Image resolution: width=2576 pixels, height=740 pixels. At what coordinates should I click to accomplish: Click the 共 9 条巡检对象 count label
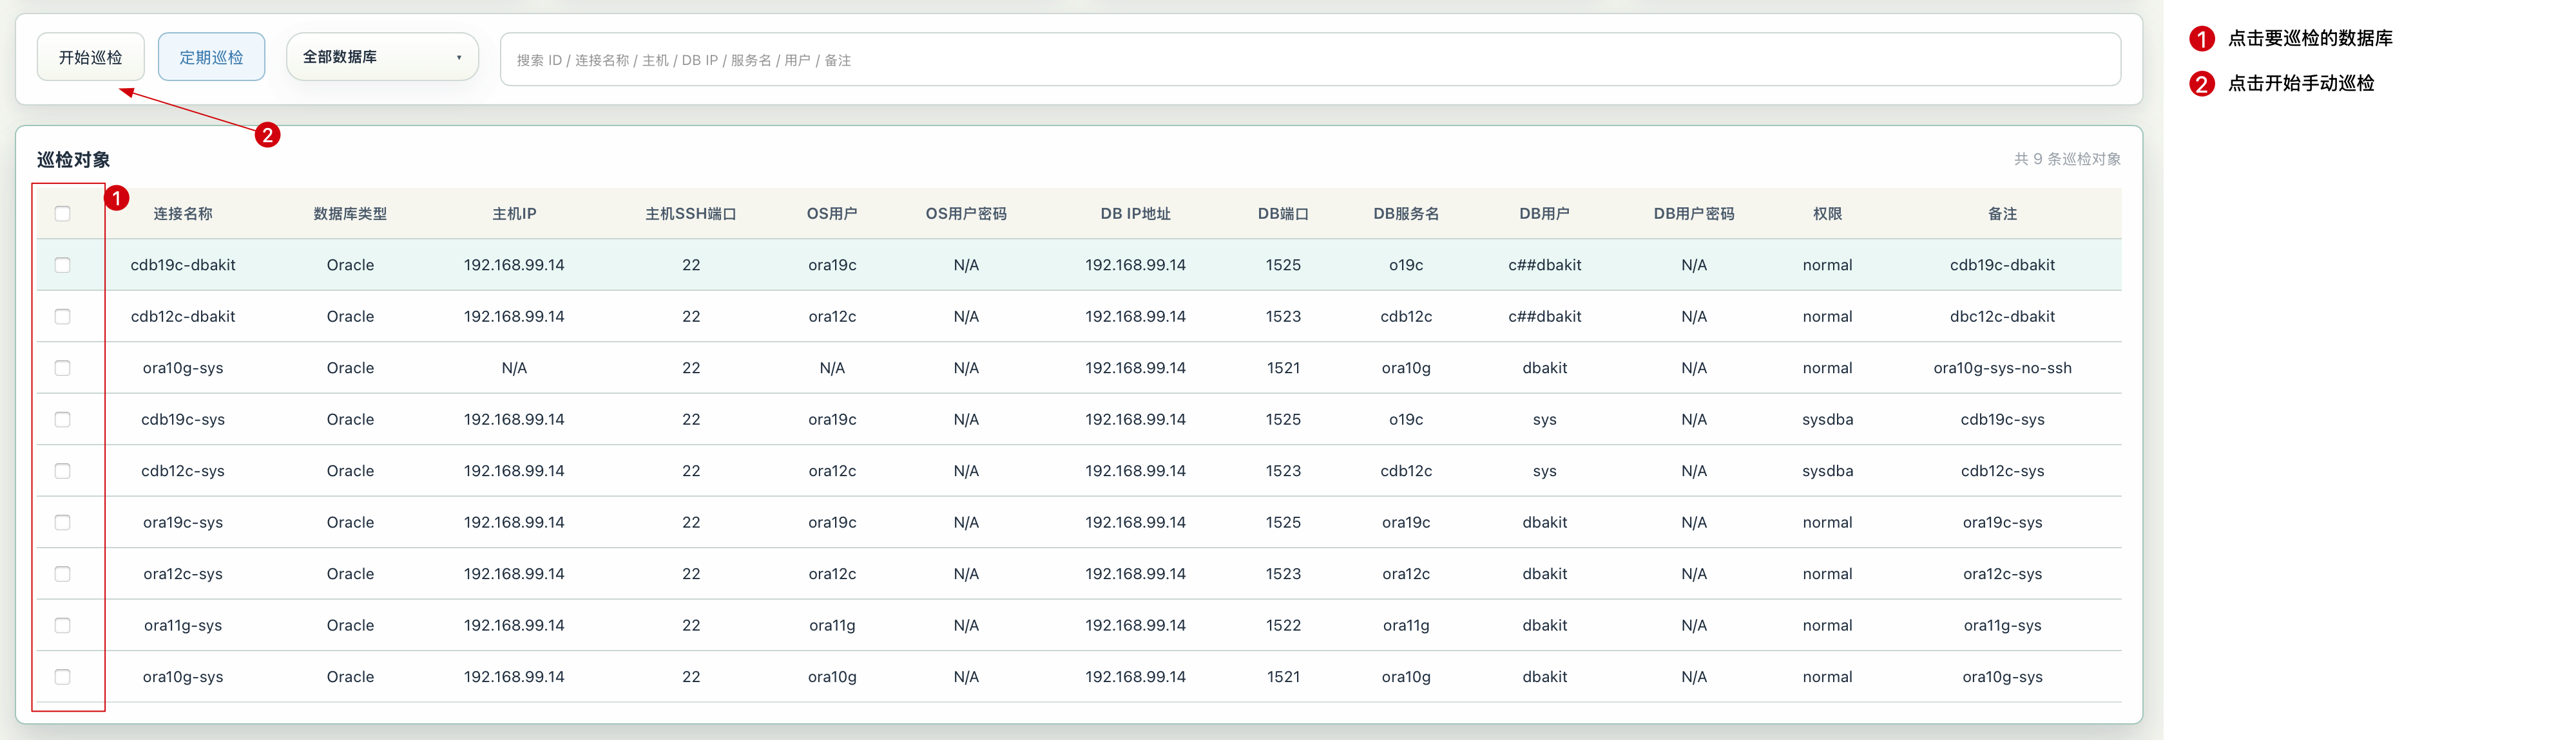click(x=2067, y=159)
